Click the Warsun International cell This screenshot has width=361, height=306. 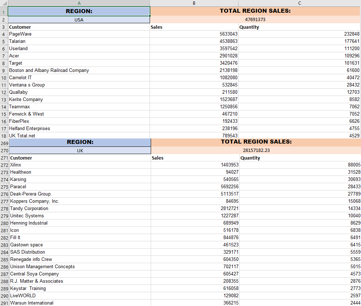(80, 303)
